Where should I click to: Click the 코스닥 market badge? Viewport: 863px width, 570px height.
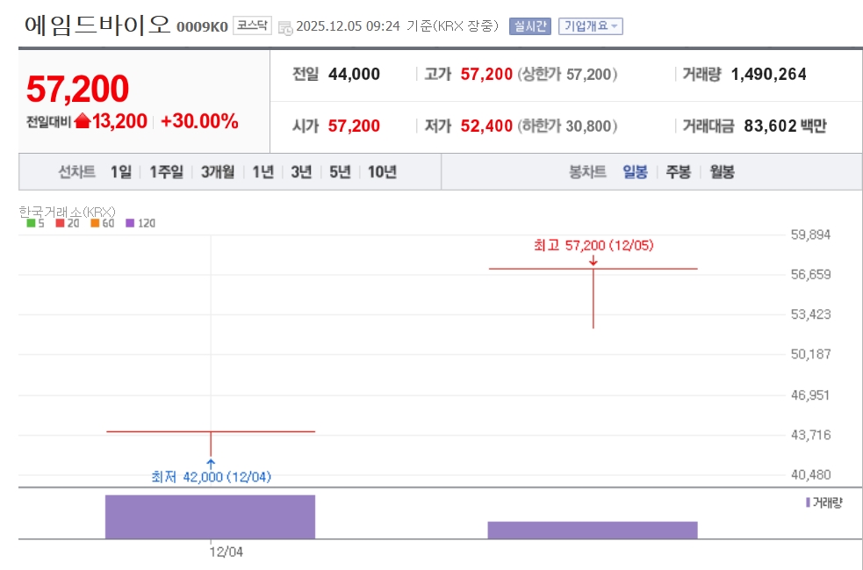[253, 26]
